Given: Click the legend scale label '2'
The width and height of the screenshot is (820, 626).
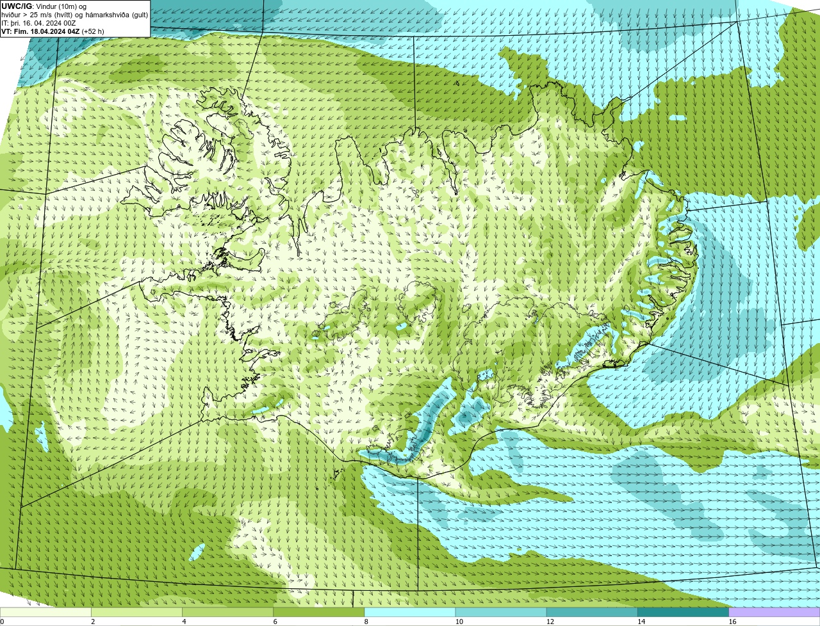Looking at the screenshot, I should coord(93,622).
